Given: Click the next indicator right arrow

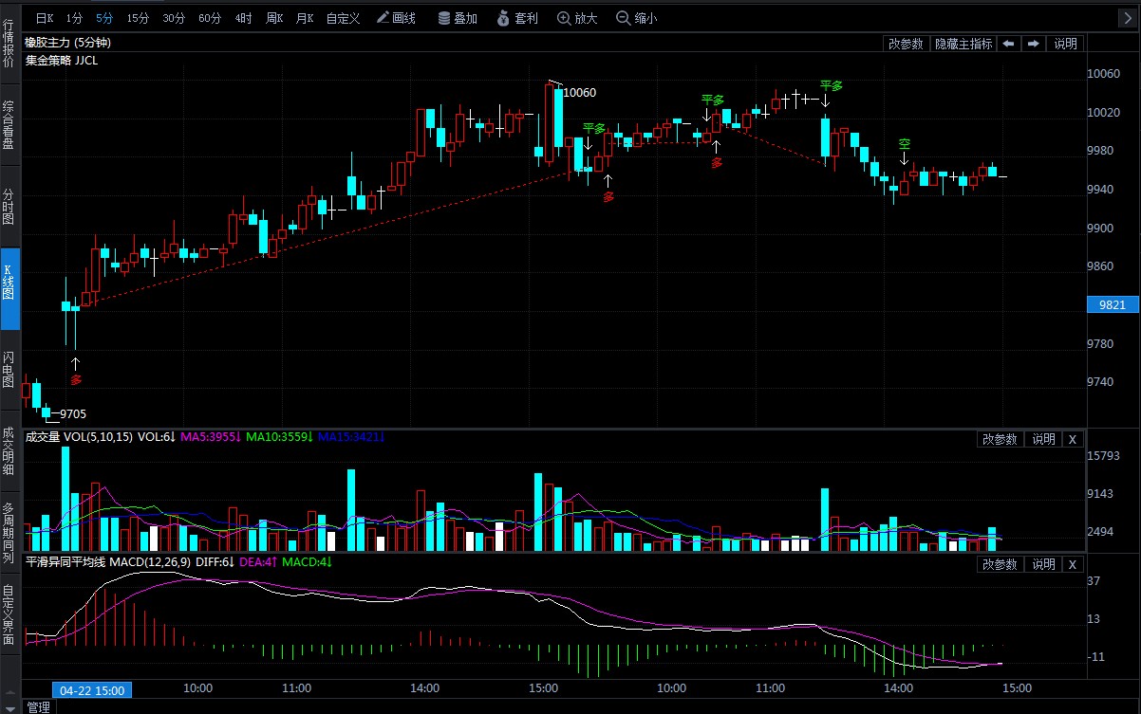Looking at the screenshot, I should click(x=1033, y=44).
